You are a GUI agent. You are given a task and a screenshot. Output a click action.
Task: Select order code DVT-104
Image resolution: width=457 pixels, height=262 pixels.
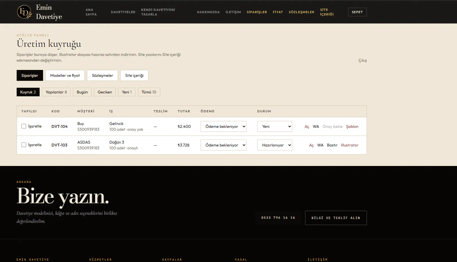click(59, 126)
